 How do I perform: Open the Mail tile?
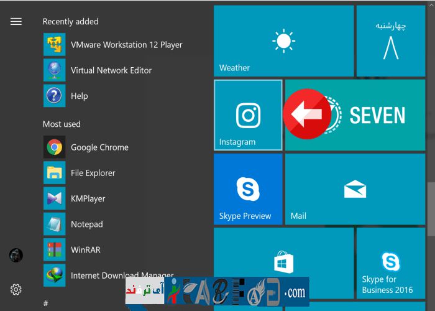(x=354, y=189)
